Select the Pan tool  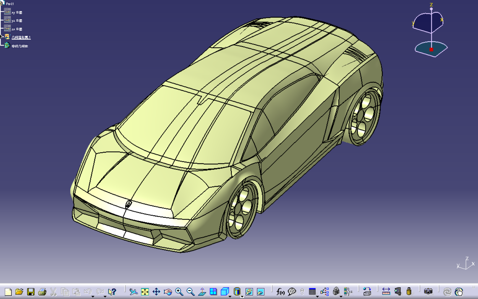pyautogui.click(x=156, y=292)
